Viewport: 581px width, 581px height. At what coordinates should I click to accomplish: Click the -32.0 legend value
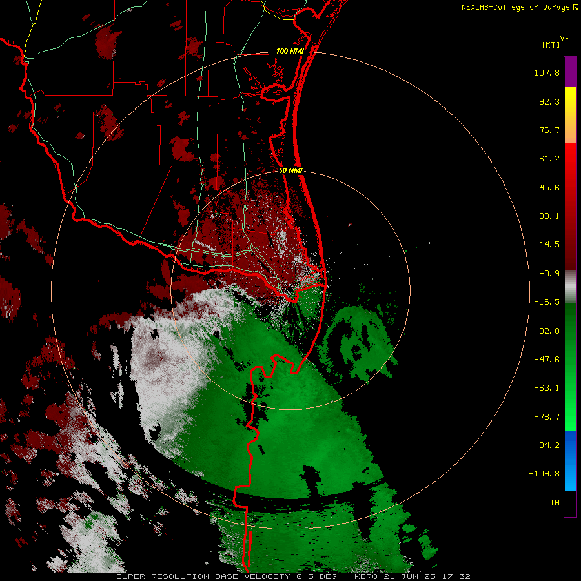pos(547,331)
